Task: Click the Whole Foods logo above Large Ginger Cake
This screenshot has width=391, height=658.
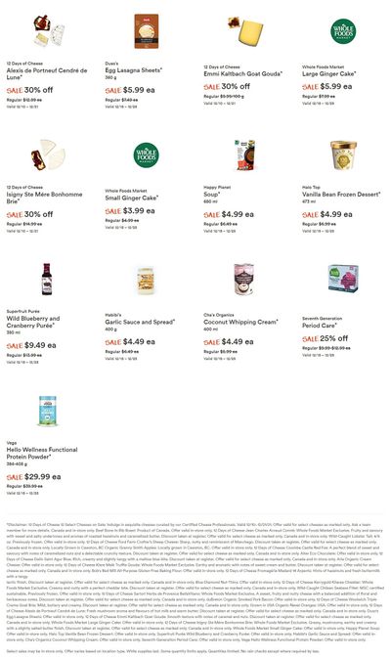Action: (x=343, y=31)
